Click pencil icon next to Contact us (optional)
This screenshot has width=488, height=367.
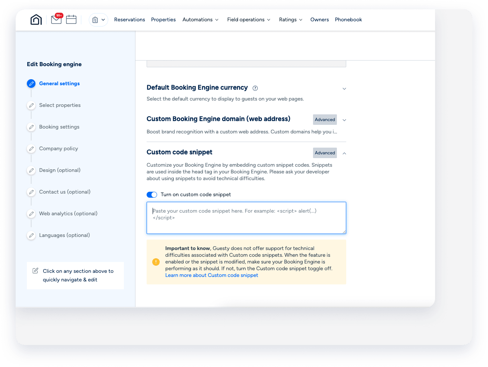31,192
